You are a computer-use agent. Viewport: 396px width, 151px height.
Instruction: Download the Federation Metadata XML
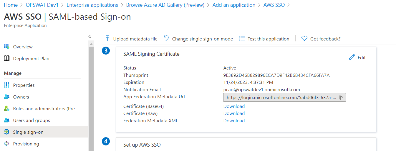(x=234, y=121)
